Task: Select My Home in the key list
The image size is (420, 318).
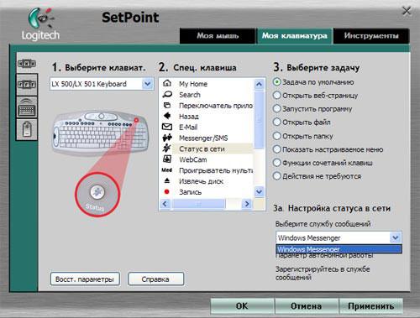Action: tap(193, 84)
